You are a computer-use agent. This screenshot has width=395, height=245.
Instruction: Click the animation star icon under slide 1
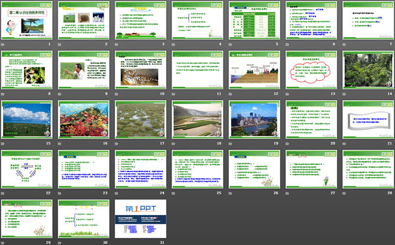4,44
